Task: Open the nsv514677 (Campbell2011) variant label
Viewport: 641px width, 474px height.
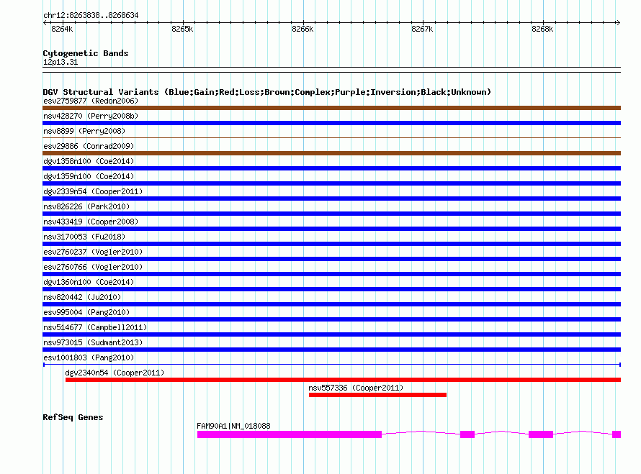Action: (x=94, y=327)
